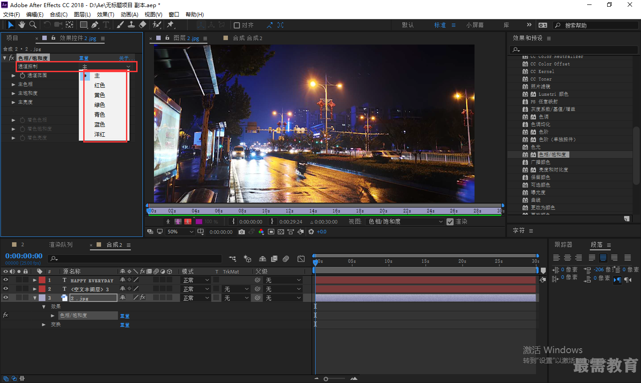Viewport: 641px width, 383px height.
Task: Open composition mini-flowchart in timeline
Action: 232,259
